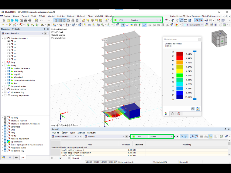
Task: Select the Shrnutí tab at table bottom
Action: click(76, 158)
